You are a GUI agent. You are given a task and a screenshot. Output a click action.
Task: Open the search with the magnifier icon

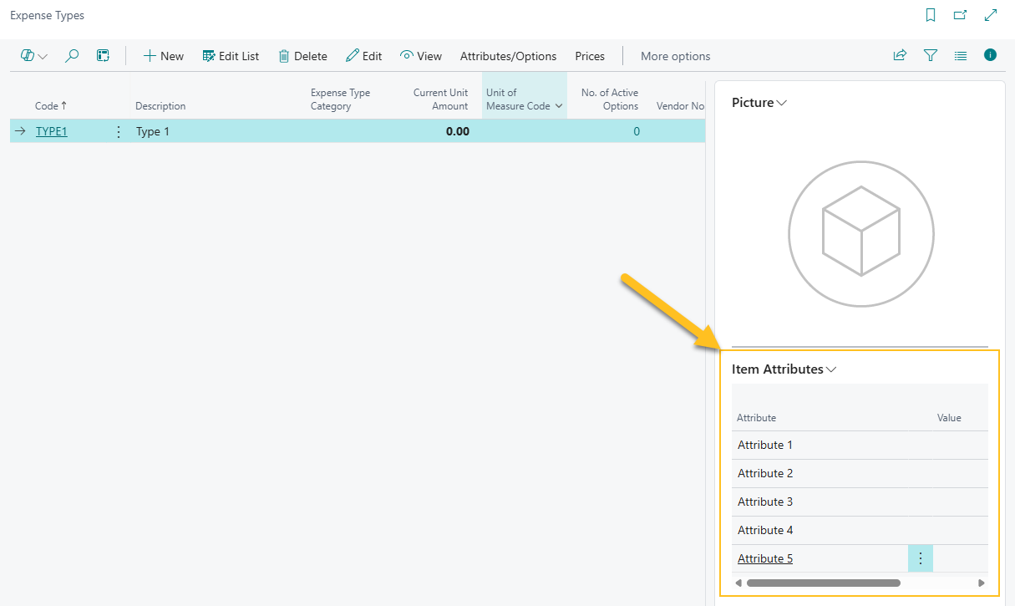tap(72, 55)
